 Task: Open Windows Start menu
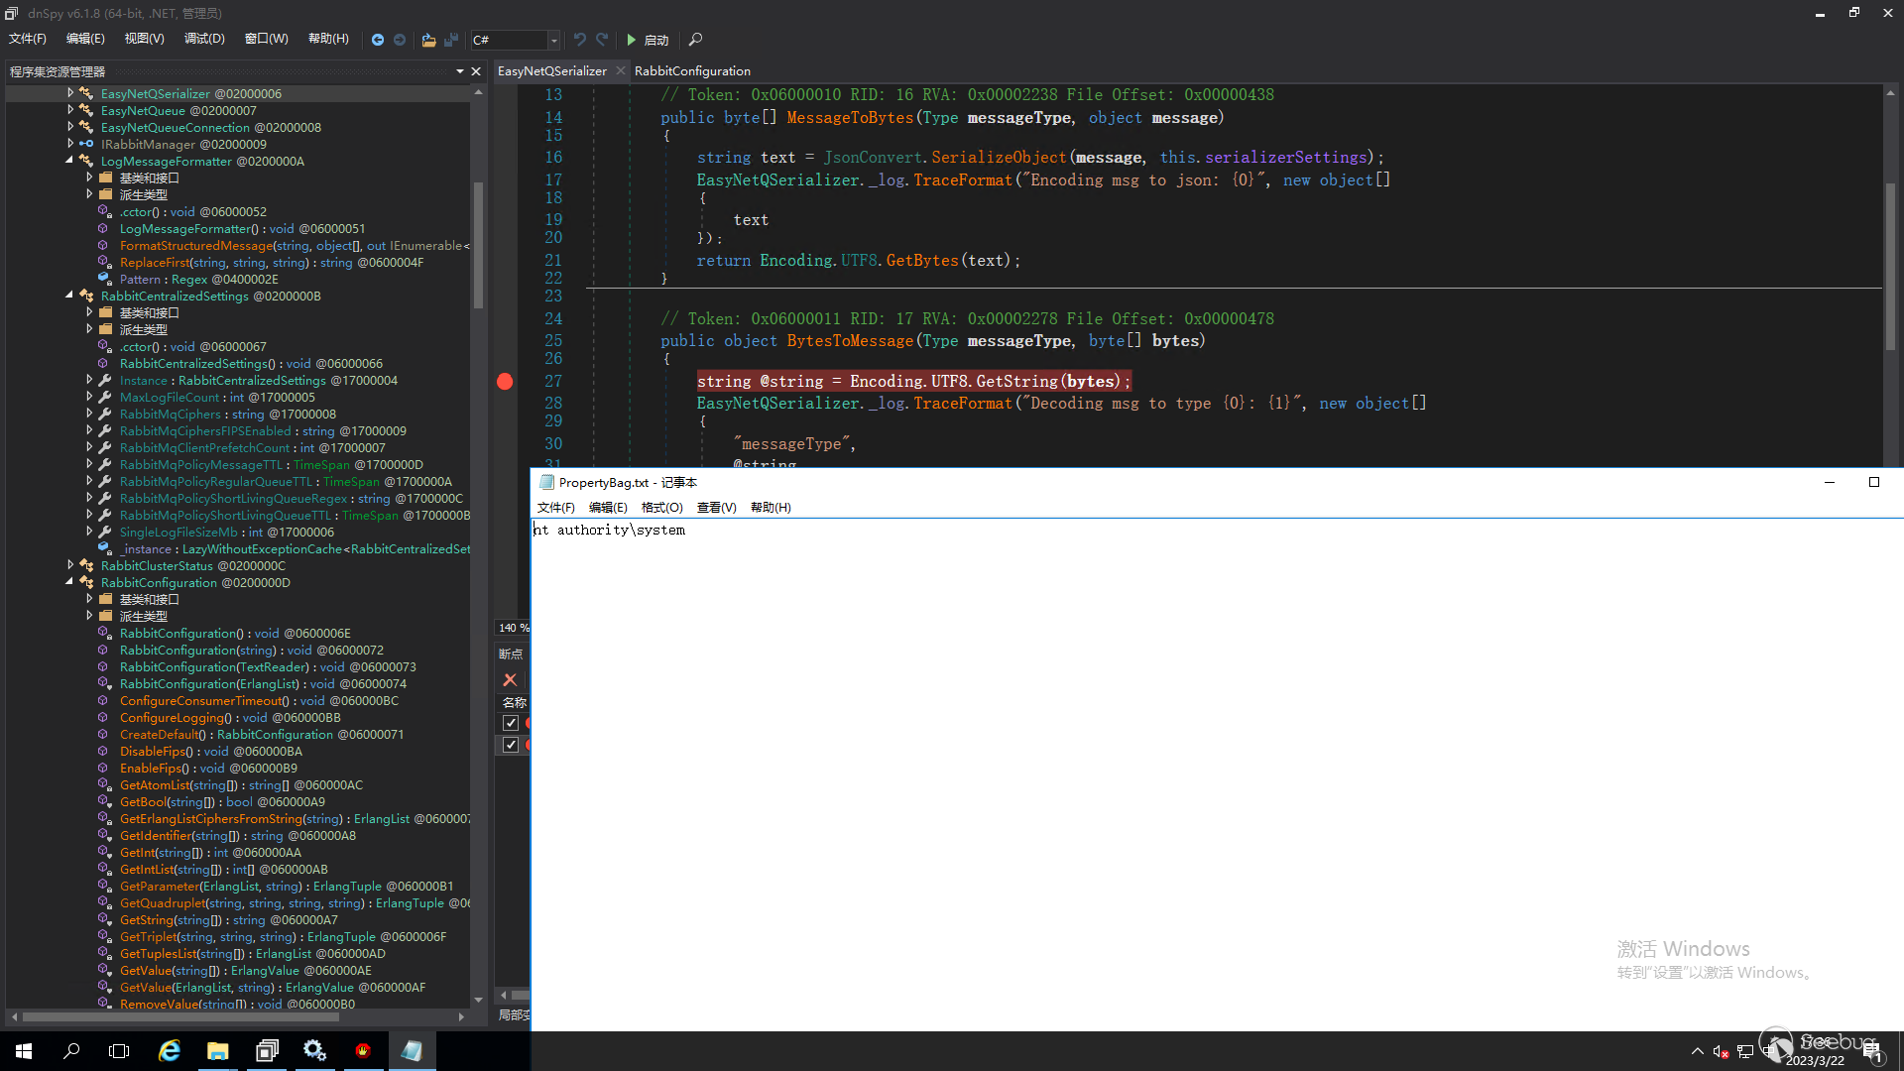[24, 1051]
